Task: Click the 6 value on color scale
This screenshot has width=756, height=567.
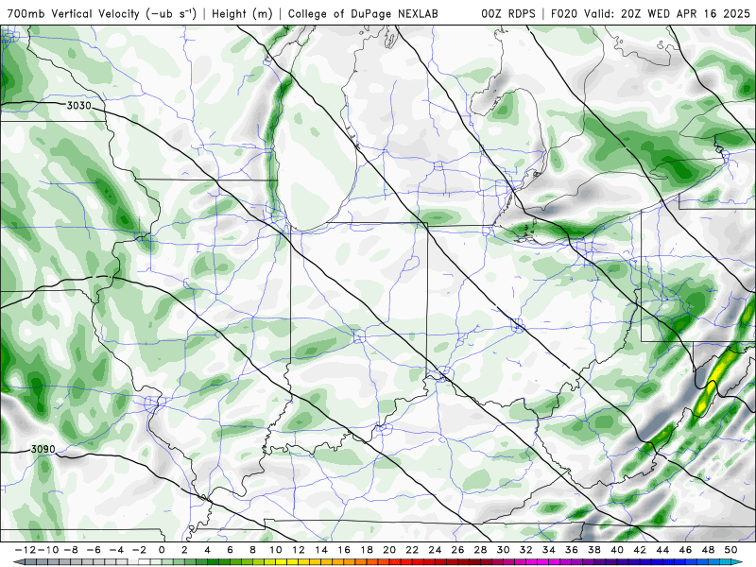Action: pos(230,550)
